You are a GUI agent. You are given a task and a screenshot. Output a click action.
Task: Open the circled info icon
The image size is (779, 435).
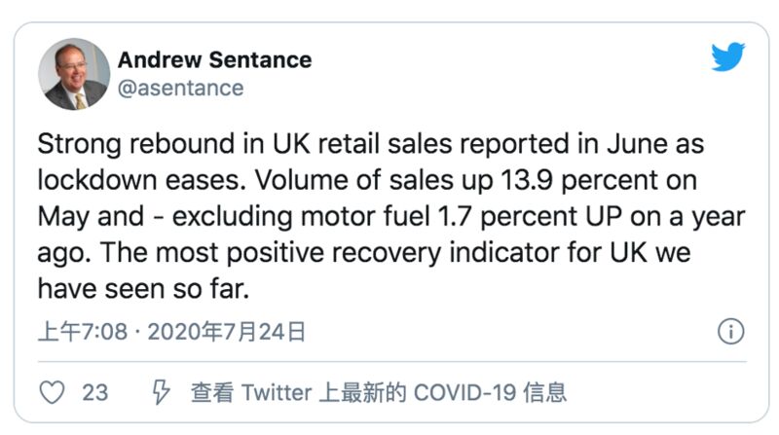click(x=731, y=331)
